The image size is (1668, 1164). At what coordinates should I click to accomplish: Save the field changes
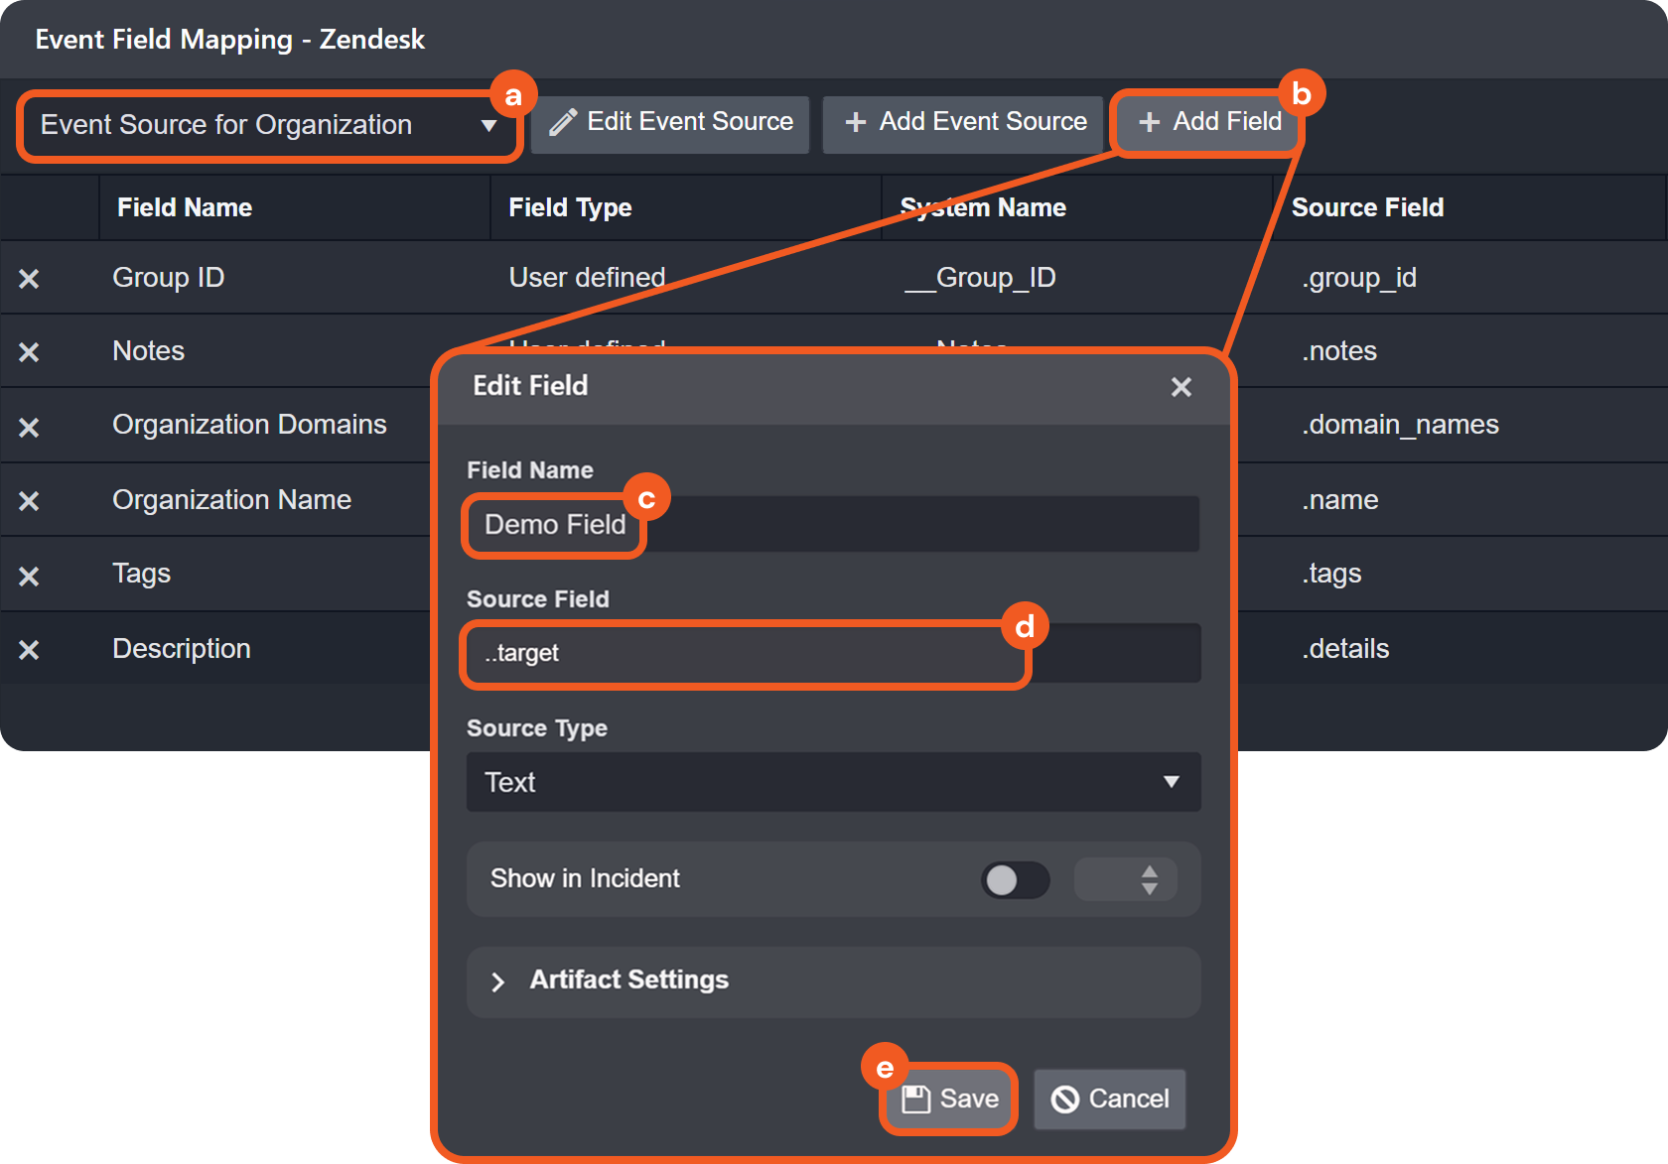click(x=950, y=1099)
